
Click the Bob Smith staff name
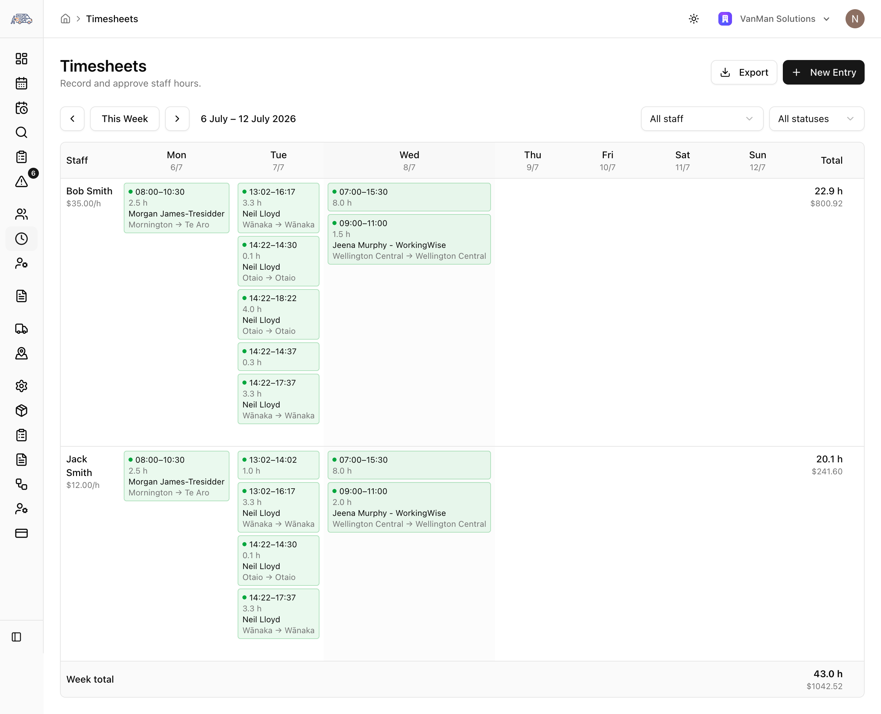tap(89, 191)
